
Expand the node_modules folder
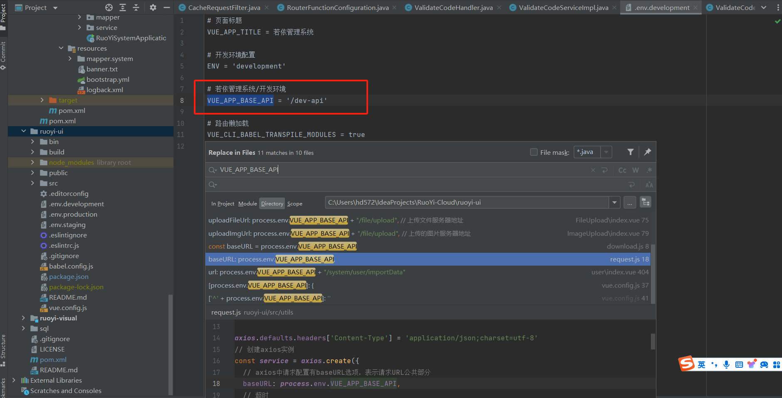pos(33,162)
